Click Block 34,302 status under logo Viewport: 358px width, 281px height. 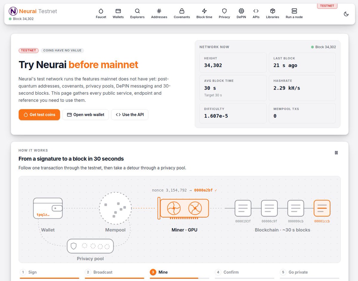point(21,19)
